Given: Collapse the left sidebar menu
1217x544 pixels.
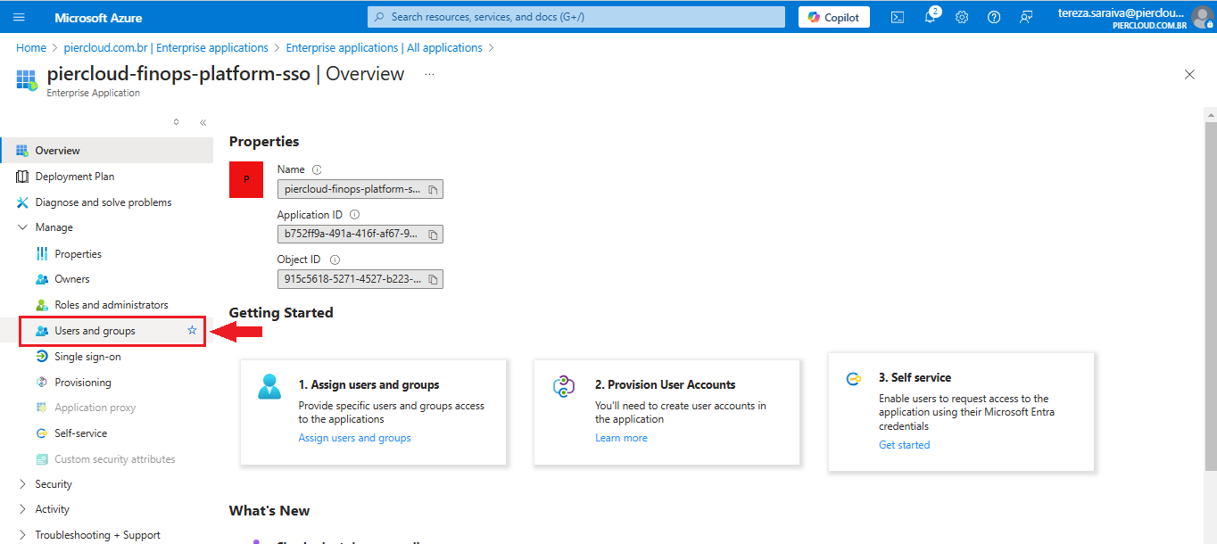Looking at the screenshot, I should pos(203,123).
